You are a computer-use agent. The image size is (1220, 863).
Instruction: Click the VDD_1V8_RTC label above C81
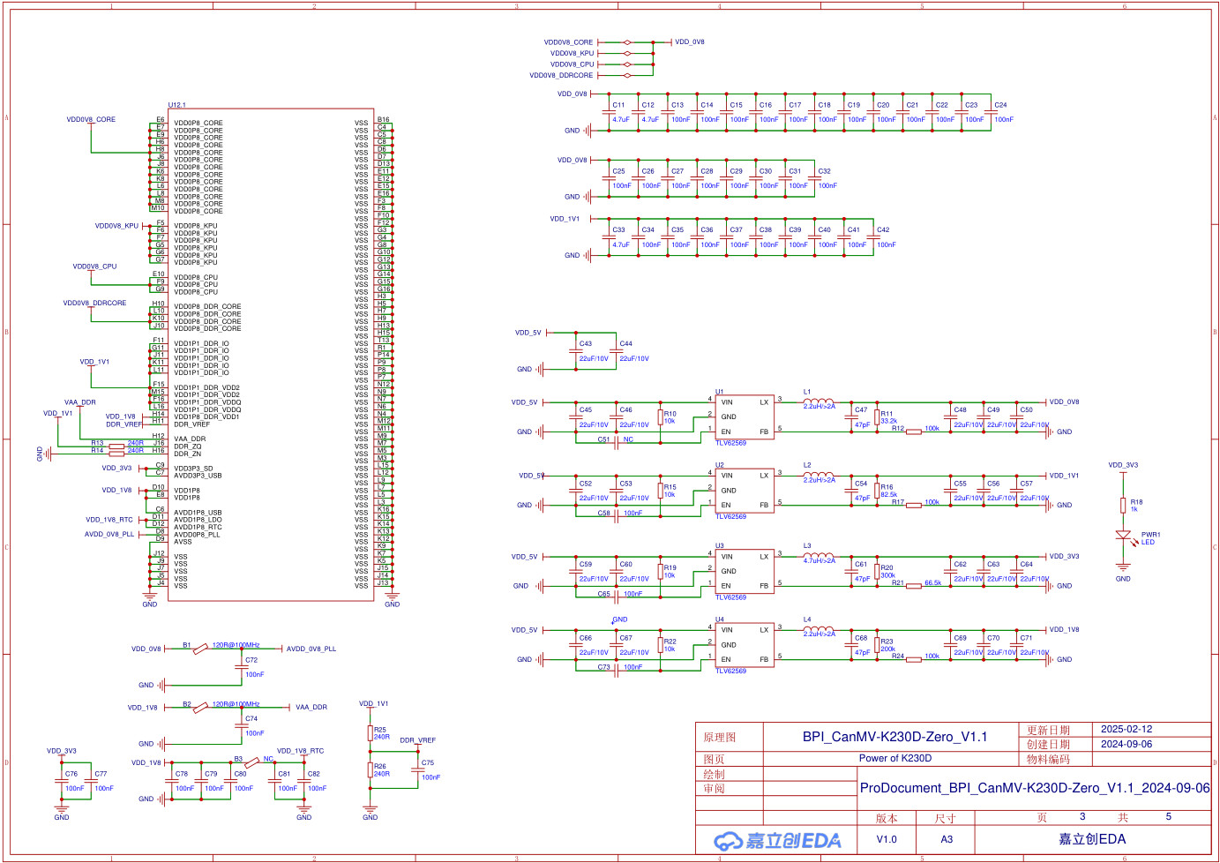[x=301, y=752]
